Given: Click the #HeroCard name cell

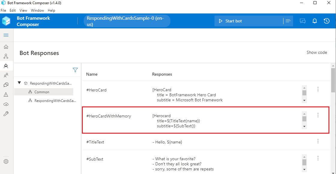Looking at the screenshot, I should tap(96, 90).
